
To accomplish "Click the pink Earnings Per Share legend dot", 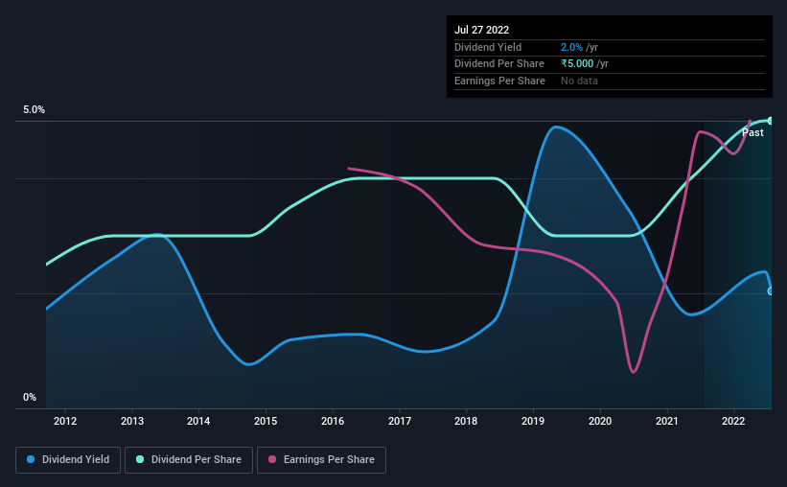I will point(272,459).
